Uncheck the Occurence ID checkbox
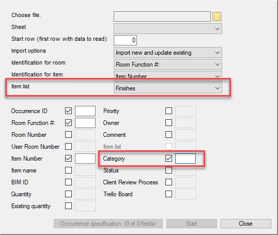 coord(68,111)
